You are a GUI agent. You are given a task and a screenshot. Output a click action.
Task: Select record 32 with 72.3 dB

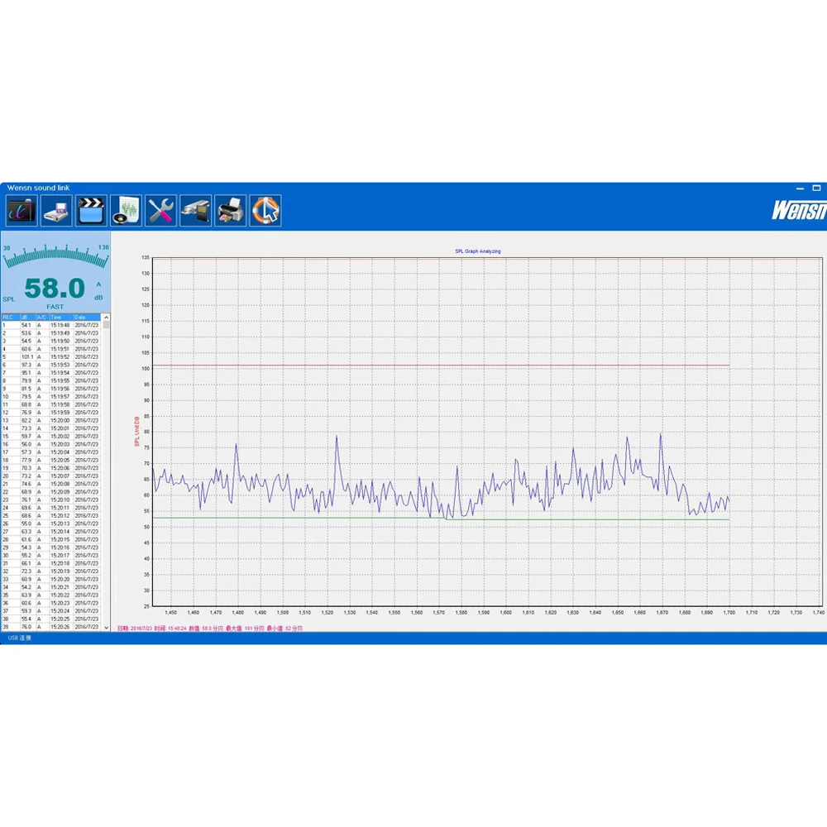[51, 571]
